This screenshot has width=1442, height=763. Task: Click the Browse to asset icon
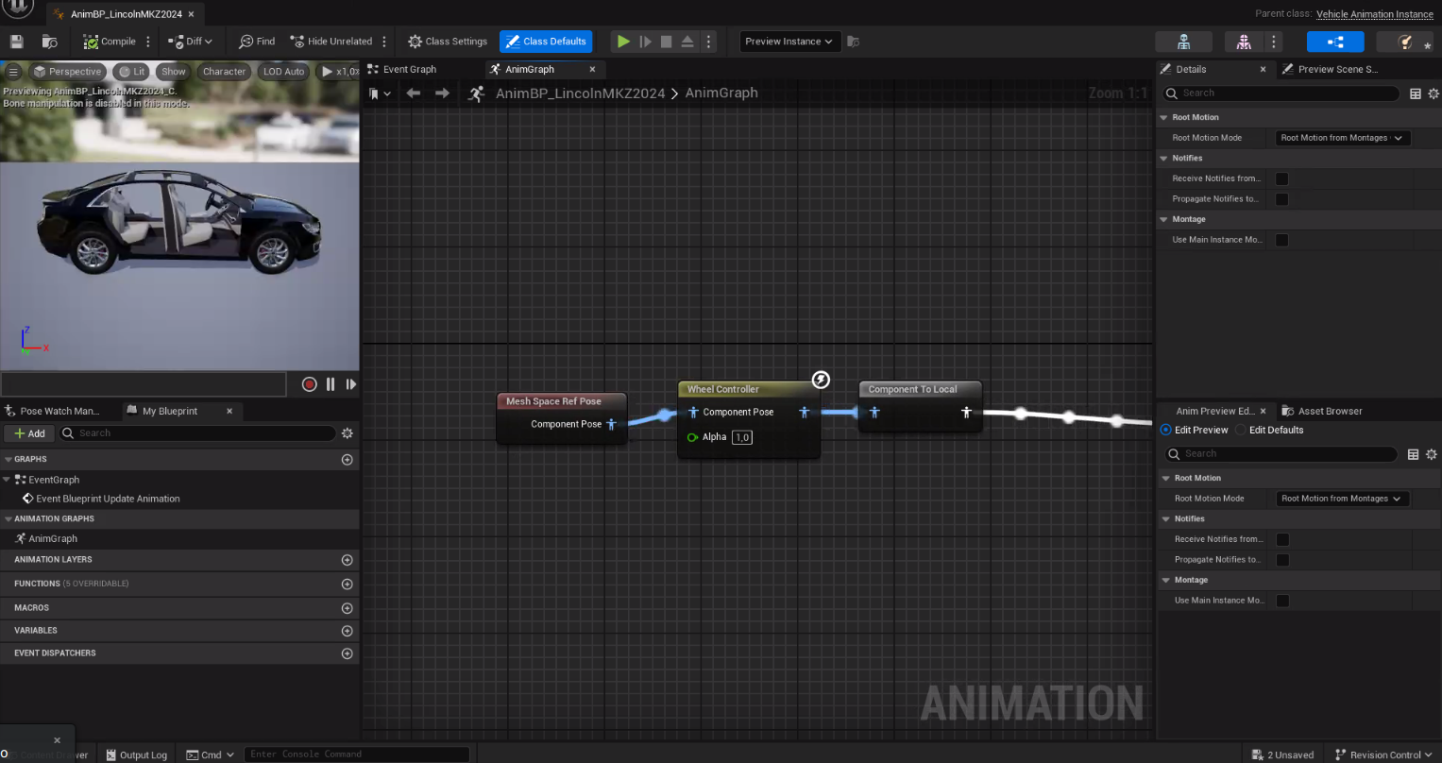(x=50, y=42)
